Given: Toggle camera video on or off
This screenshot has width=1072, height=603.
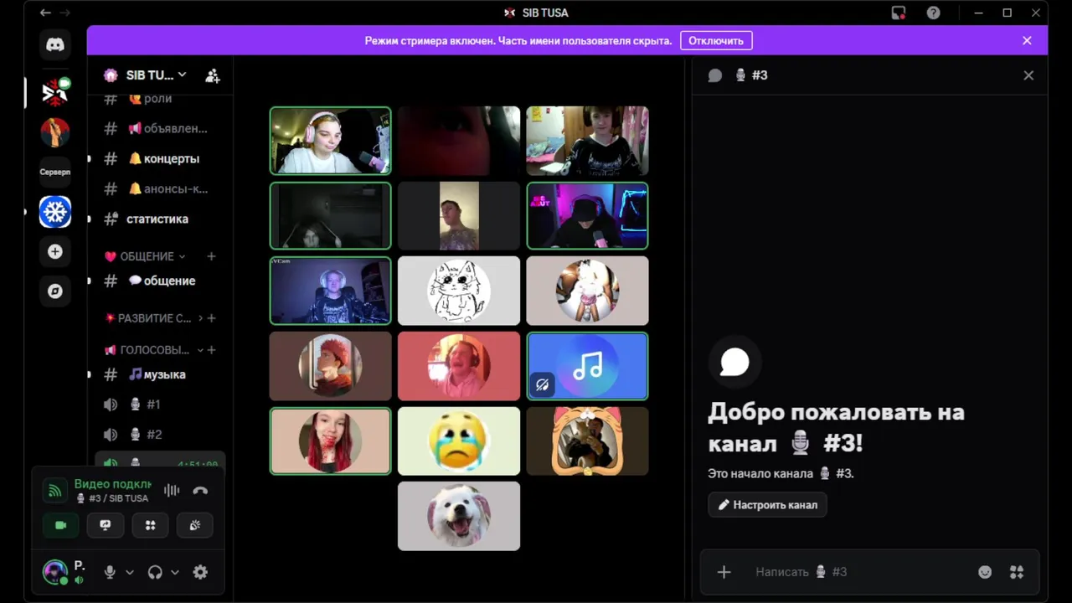Looking at the screenshot, I should (61, 525).
